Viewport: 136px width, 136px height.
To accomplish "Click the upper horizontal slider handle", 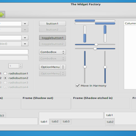I will point(96,45).
